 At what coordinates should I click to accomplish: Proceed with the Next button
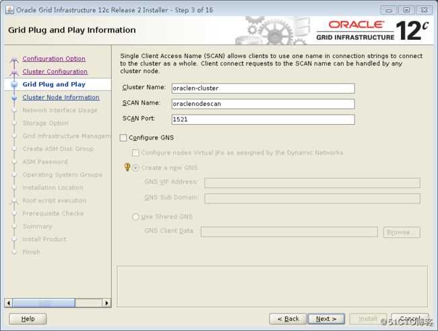point(326,319)
